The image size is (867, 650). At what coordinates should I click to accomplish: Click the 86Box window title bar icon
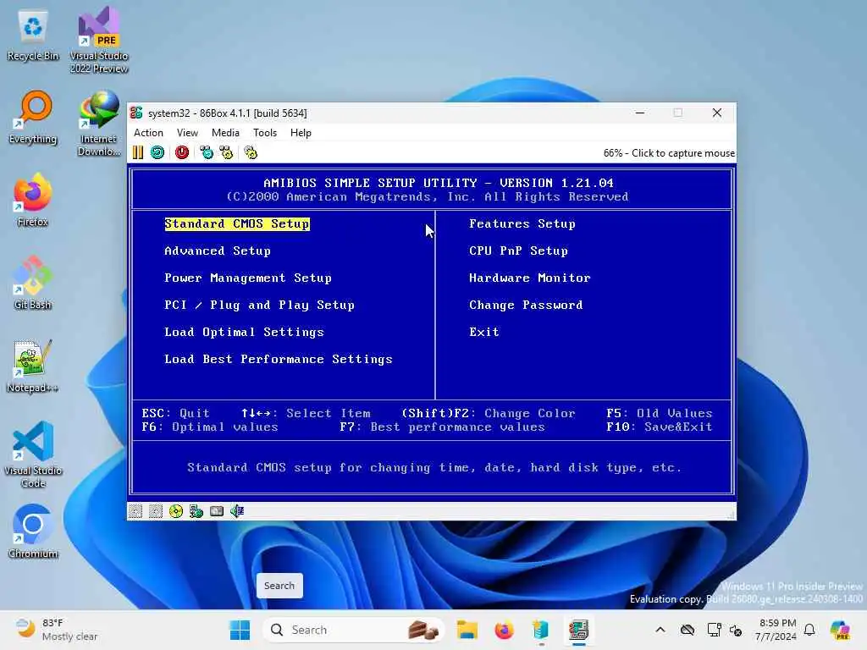click(136, 113)
